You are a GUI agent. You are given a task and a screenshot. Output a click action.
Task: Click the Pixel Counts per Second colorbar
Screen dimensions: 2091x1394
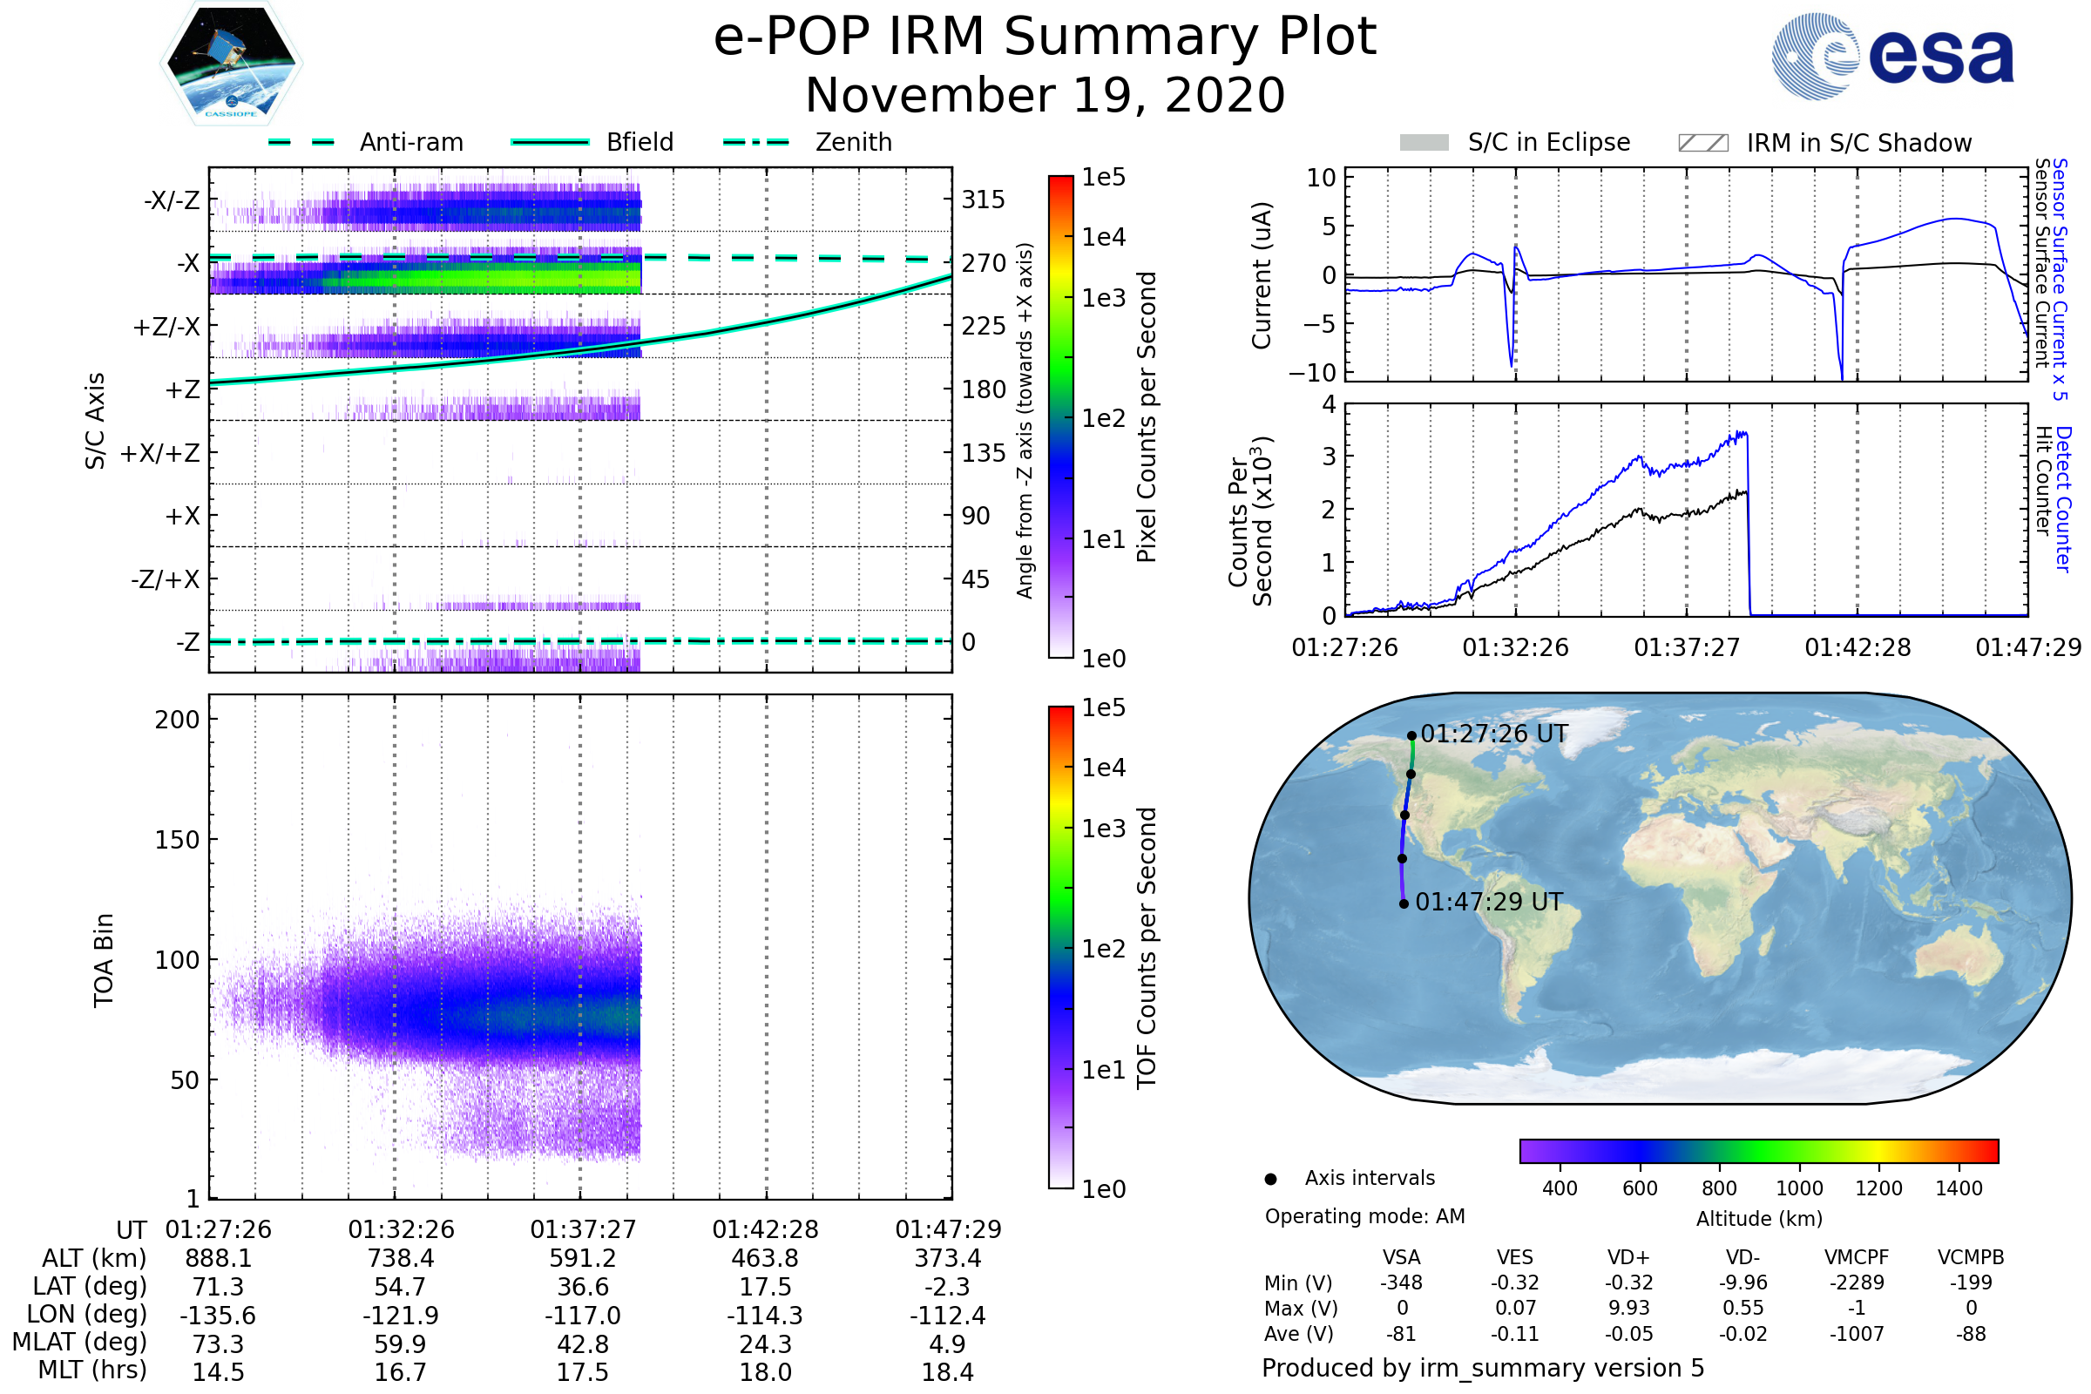coord(1060,417)
